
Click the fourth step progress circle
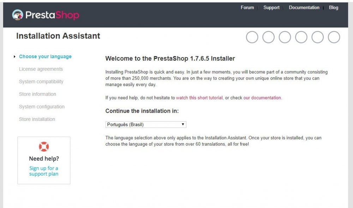coord(301,37)
